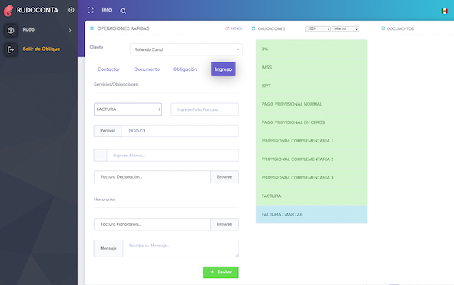Switch to the Obligación tab
Viewport: 454px width, 285px height.
(x=185, y=69)
